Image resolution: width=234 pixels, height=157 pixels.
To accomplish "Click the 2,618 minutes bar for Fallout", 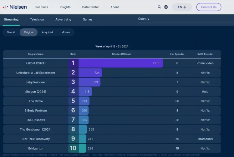I will click(x=121, y=63).
